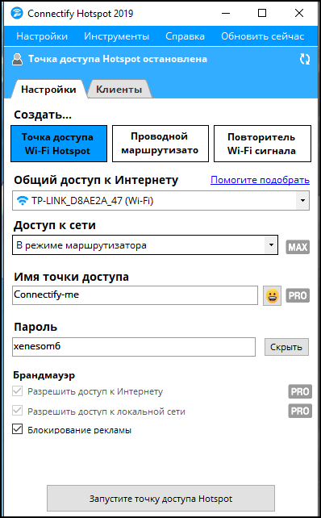This screenshot has width=321, height=518.
Task: Click the hotspot name field 'Connectify-me'
Action: click(x=135, y=295)
